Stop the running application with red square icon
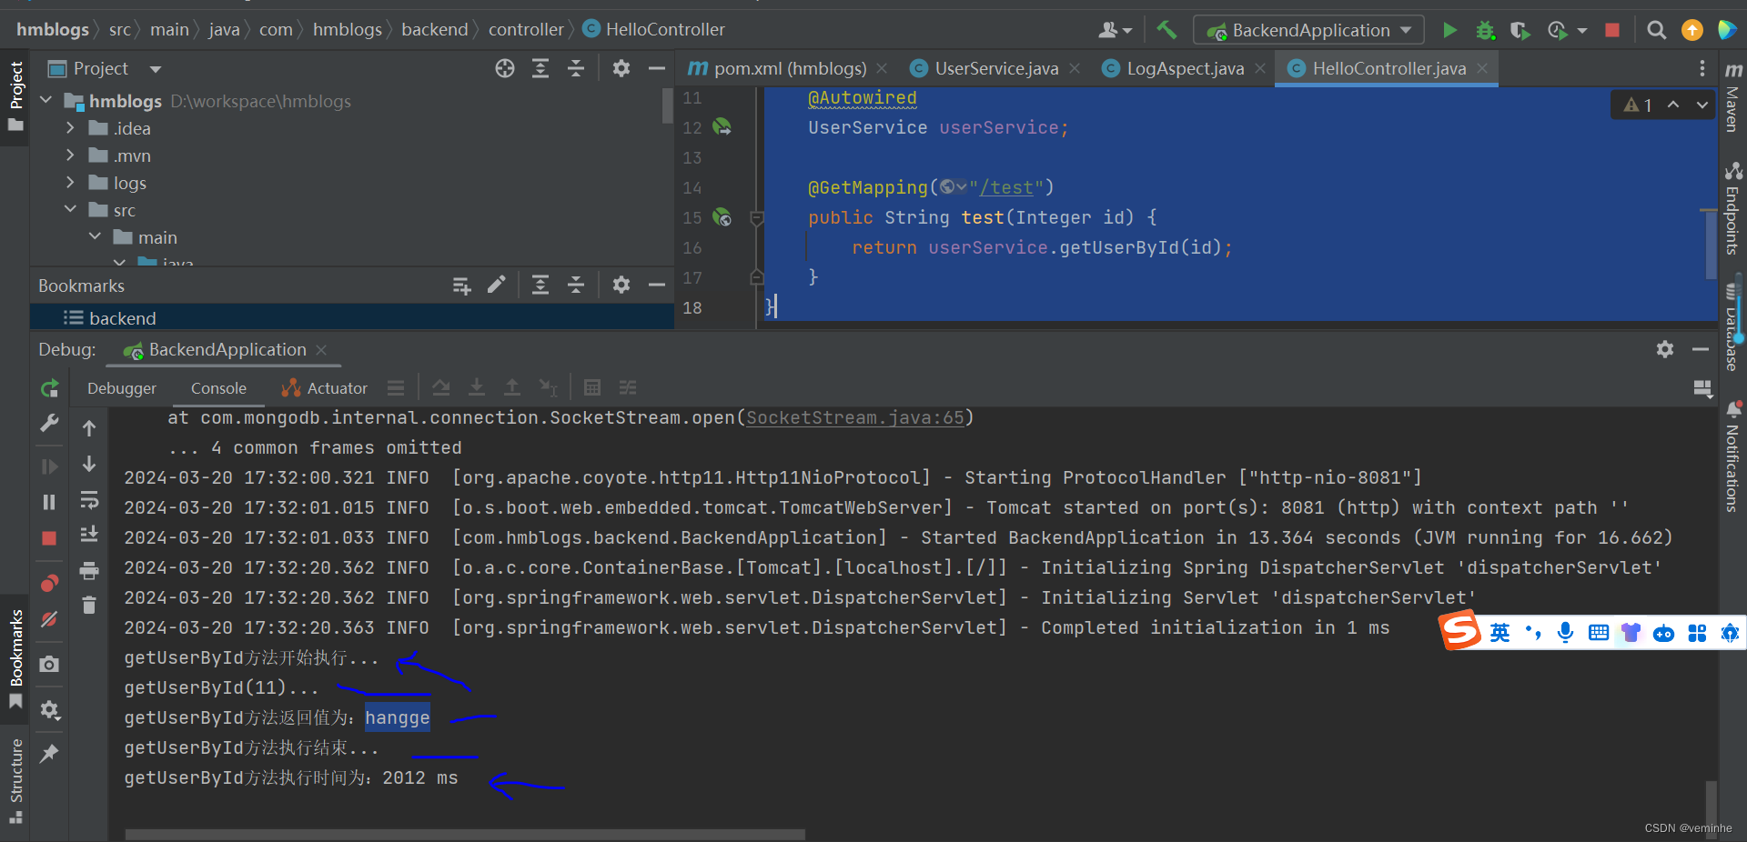 click(x=1611, y=30)
